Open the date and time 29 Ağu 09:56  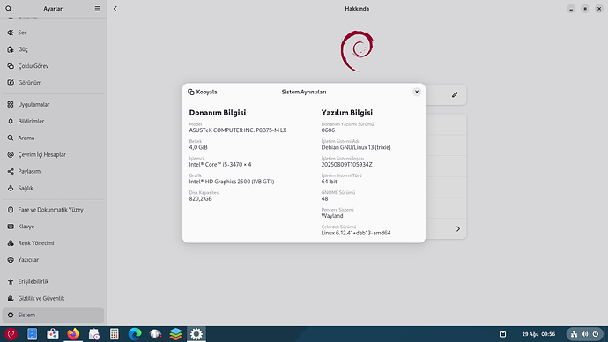[x=538, y=334]
